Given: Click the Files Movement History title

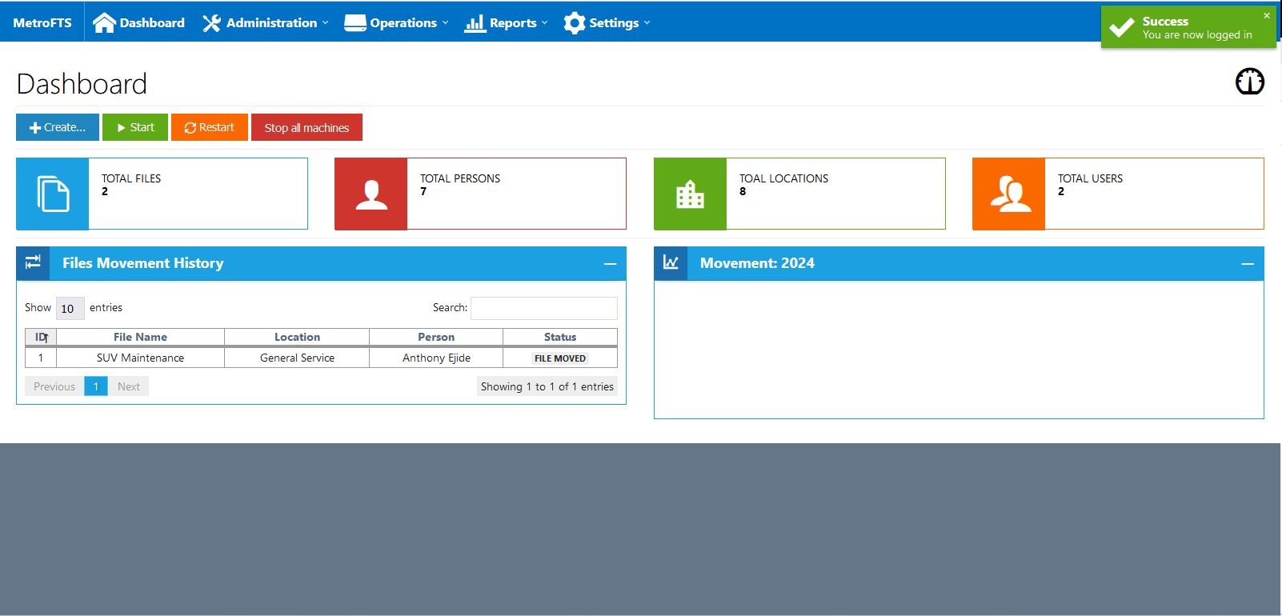Looking at the screenshot, I should [x=143, y=263].
